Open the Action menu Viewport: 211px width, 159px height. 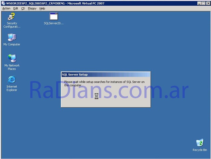6,8
